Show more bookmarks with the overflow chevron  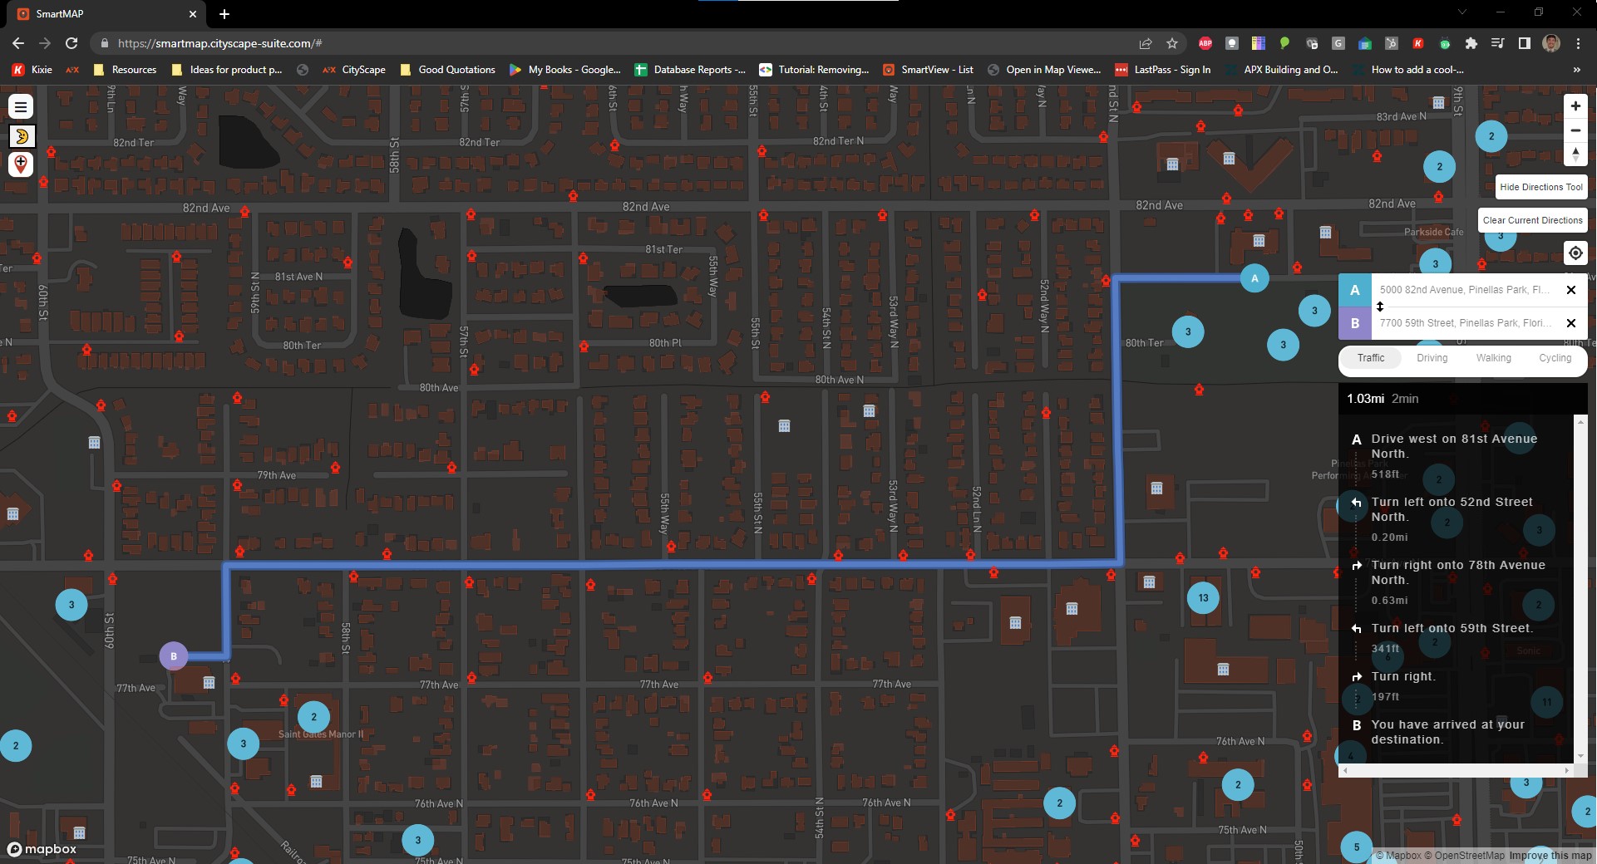pyautogui.click(x=1576, y=70)
